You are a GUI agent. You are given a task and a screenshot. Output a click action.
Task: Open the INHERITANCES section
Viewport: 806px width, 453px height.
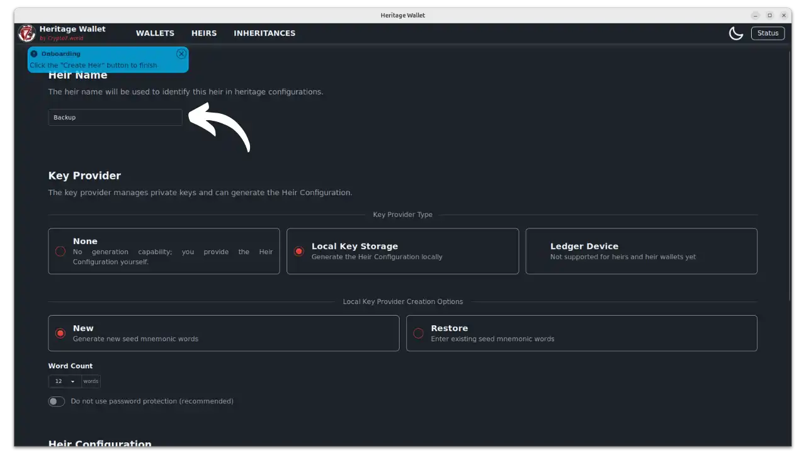tap(264, 33)
